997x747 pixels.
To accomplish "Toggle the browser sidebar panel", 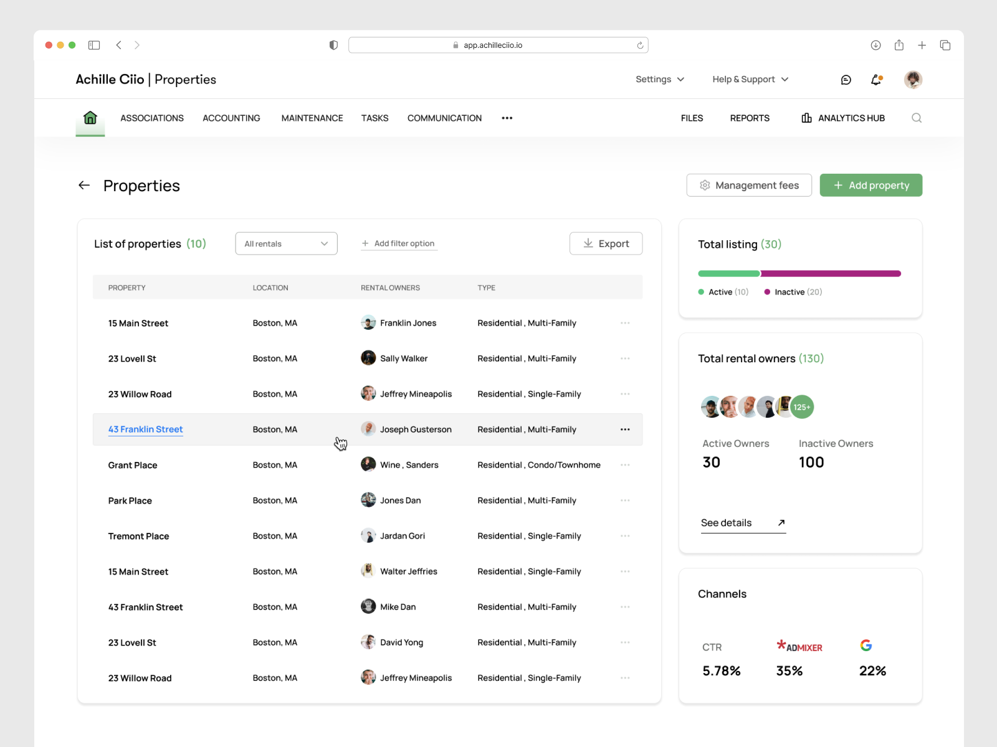I will pos(94,45).
